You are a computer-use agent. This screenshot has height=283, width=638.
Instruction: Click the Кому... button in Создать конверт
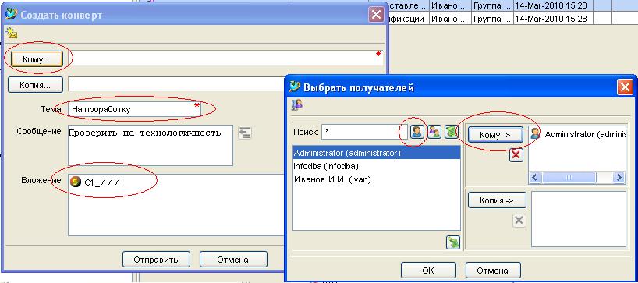[x=37, y=59]
